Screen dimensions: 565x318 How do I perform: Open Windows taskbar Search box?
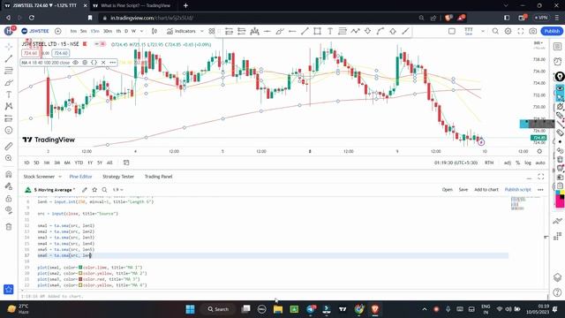(x=218, y=309)
